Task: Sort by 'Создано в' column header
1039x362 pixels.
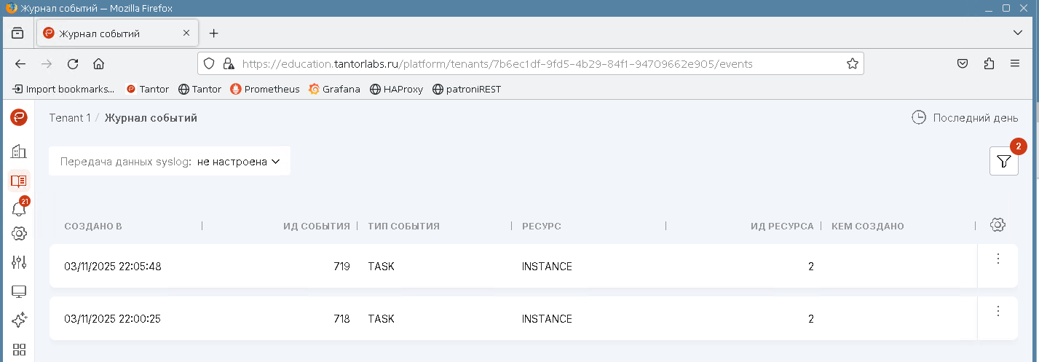Action: coord(93,227)
